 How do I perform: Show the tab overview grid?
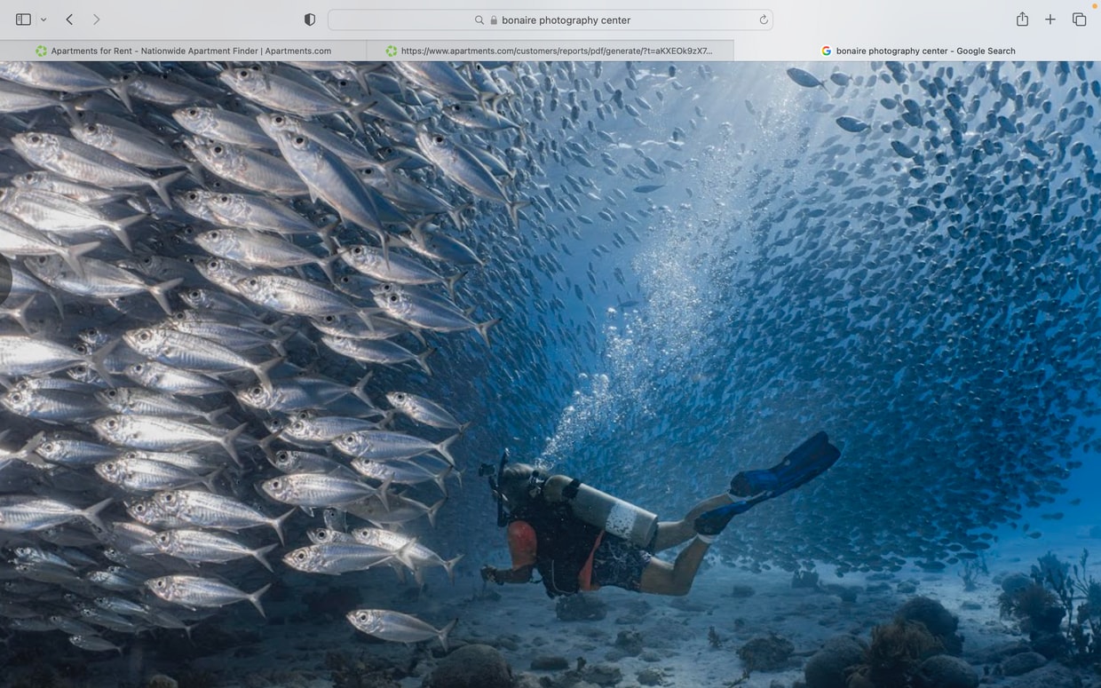click(x=1079, y=20)
